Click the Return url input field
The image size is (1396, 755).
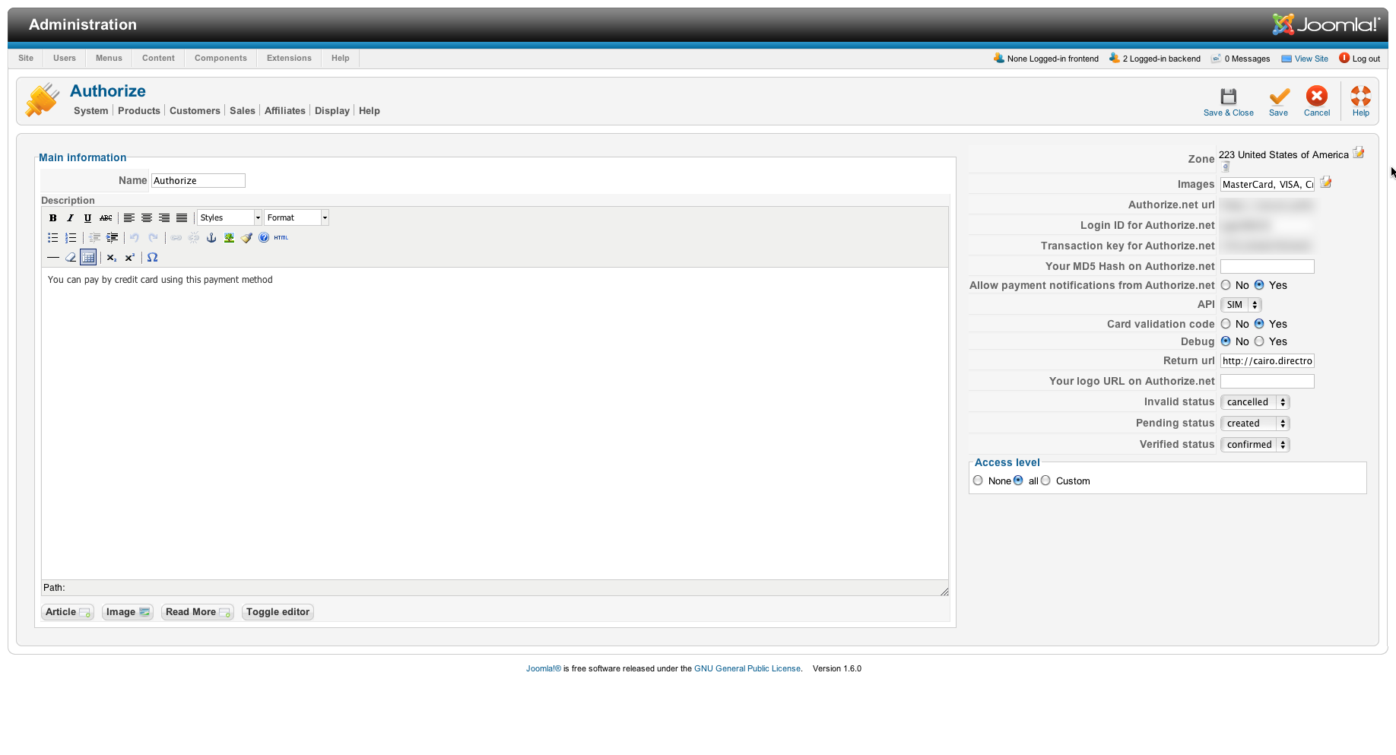pos(1268,361)
